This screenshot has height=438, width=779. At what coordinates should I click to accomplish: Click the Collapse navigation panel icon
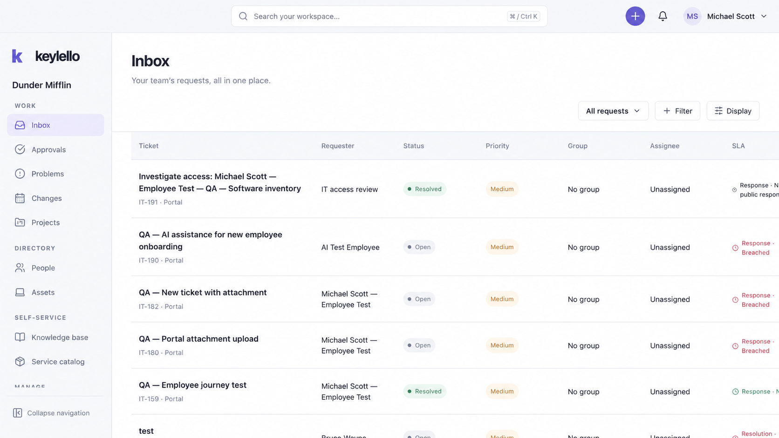click(x=18, y=413)
